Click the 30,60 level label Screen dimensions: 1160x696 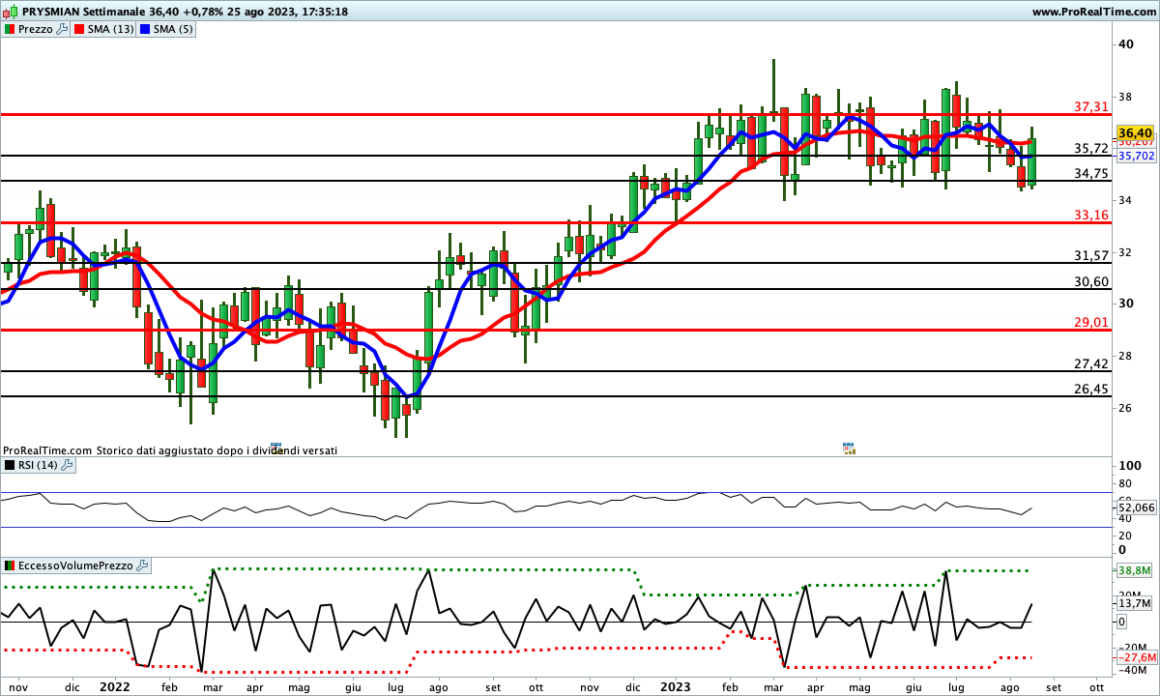pos(1091,281)
